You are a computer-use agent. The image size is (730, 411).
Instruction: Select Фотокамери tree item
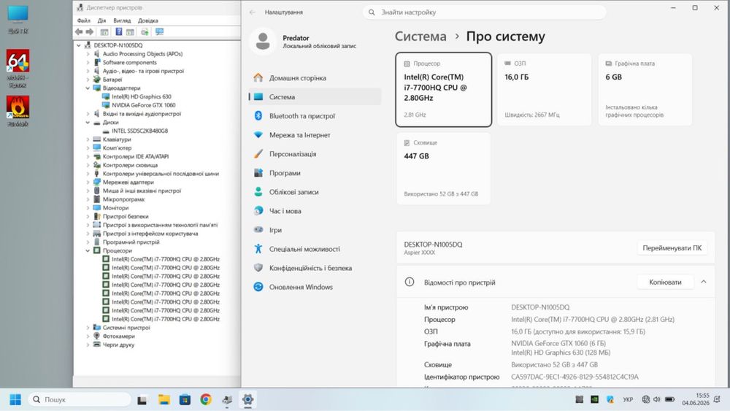coord(119,336)
